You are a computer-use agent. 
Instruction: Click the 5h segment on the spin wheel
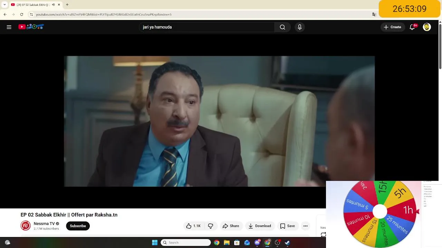click(x=401, y=193)
